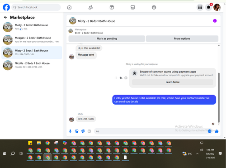Select the 'Hi, is this available?' message

coord(89,48)
